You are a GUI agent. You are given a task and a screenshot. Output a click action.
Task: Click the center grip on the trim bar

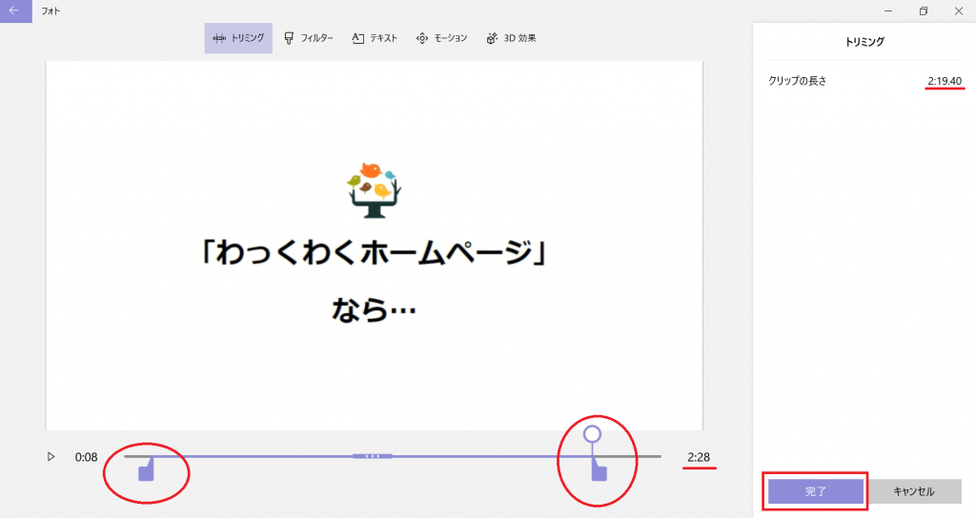pos(373,456)
